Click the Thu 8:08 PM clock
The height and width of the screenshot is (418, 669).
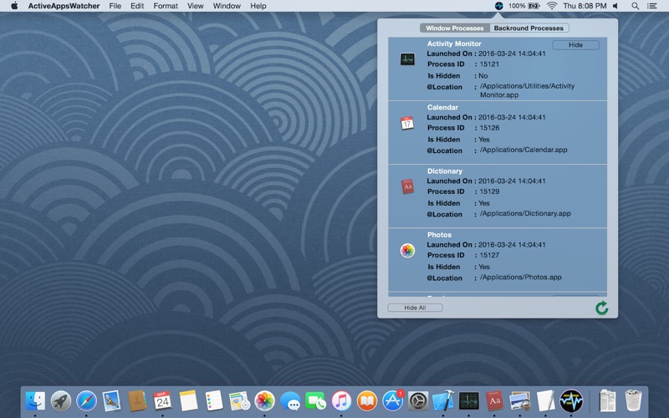(x=585, y=6)
